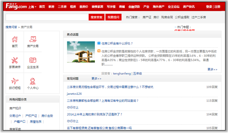The width and height of the screenshot is (228, 133).
Task: Click category link 房屋性质
Action: point(36,121)
